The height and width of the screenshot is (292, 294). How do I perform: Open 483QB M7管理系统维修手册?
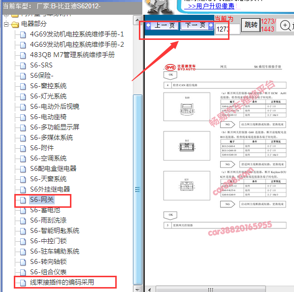pos(72,55)
